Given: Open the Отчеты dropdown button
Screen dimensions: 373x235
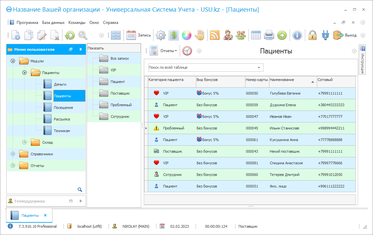Looking at the screenshot, I should click(x=168, y=51).
